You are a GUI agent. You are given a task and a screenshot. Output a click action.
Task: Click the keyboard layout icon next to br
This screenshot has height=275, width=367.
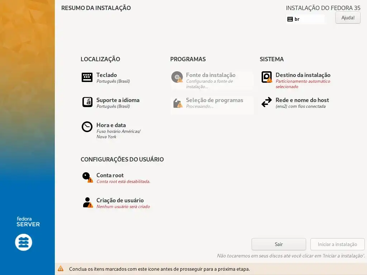[290, 19]
